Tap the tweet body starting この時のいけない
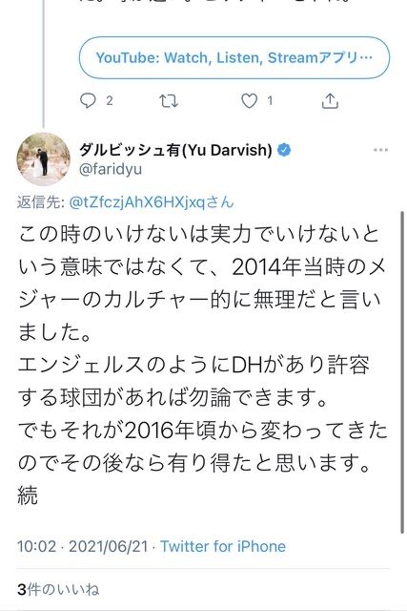The width and height of the screenshot is (407, 611). tap(202, 365)
